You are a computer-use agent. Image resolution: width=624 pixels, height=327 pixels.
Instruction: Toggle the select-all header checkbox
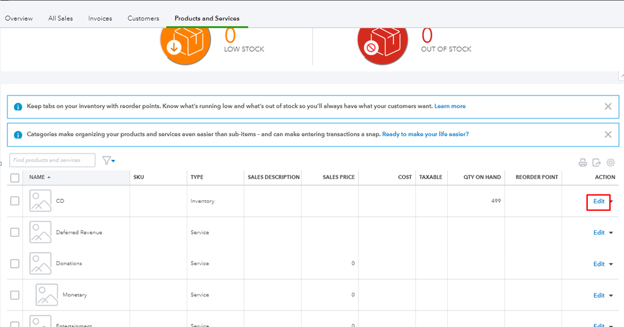click(15, 178)
